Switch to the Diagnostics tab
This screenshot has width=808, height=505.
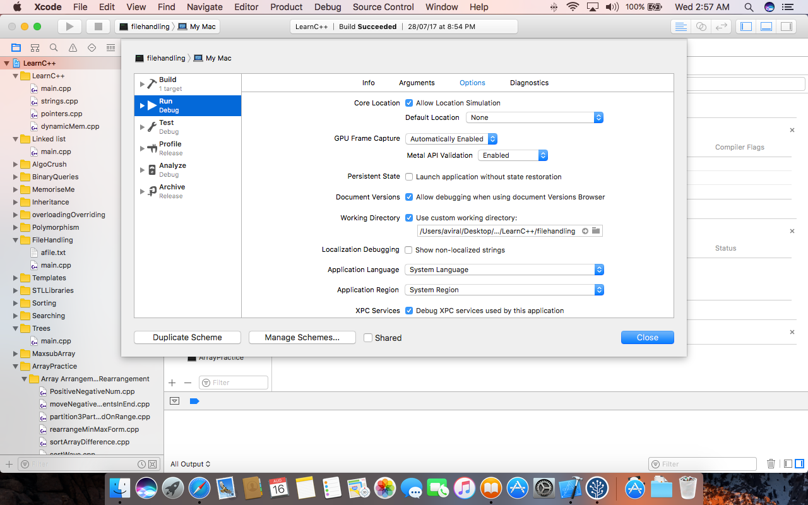[x=529, y=83]
